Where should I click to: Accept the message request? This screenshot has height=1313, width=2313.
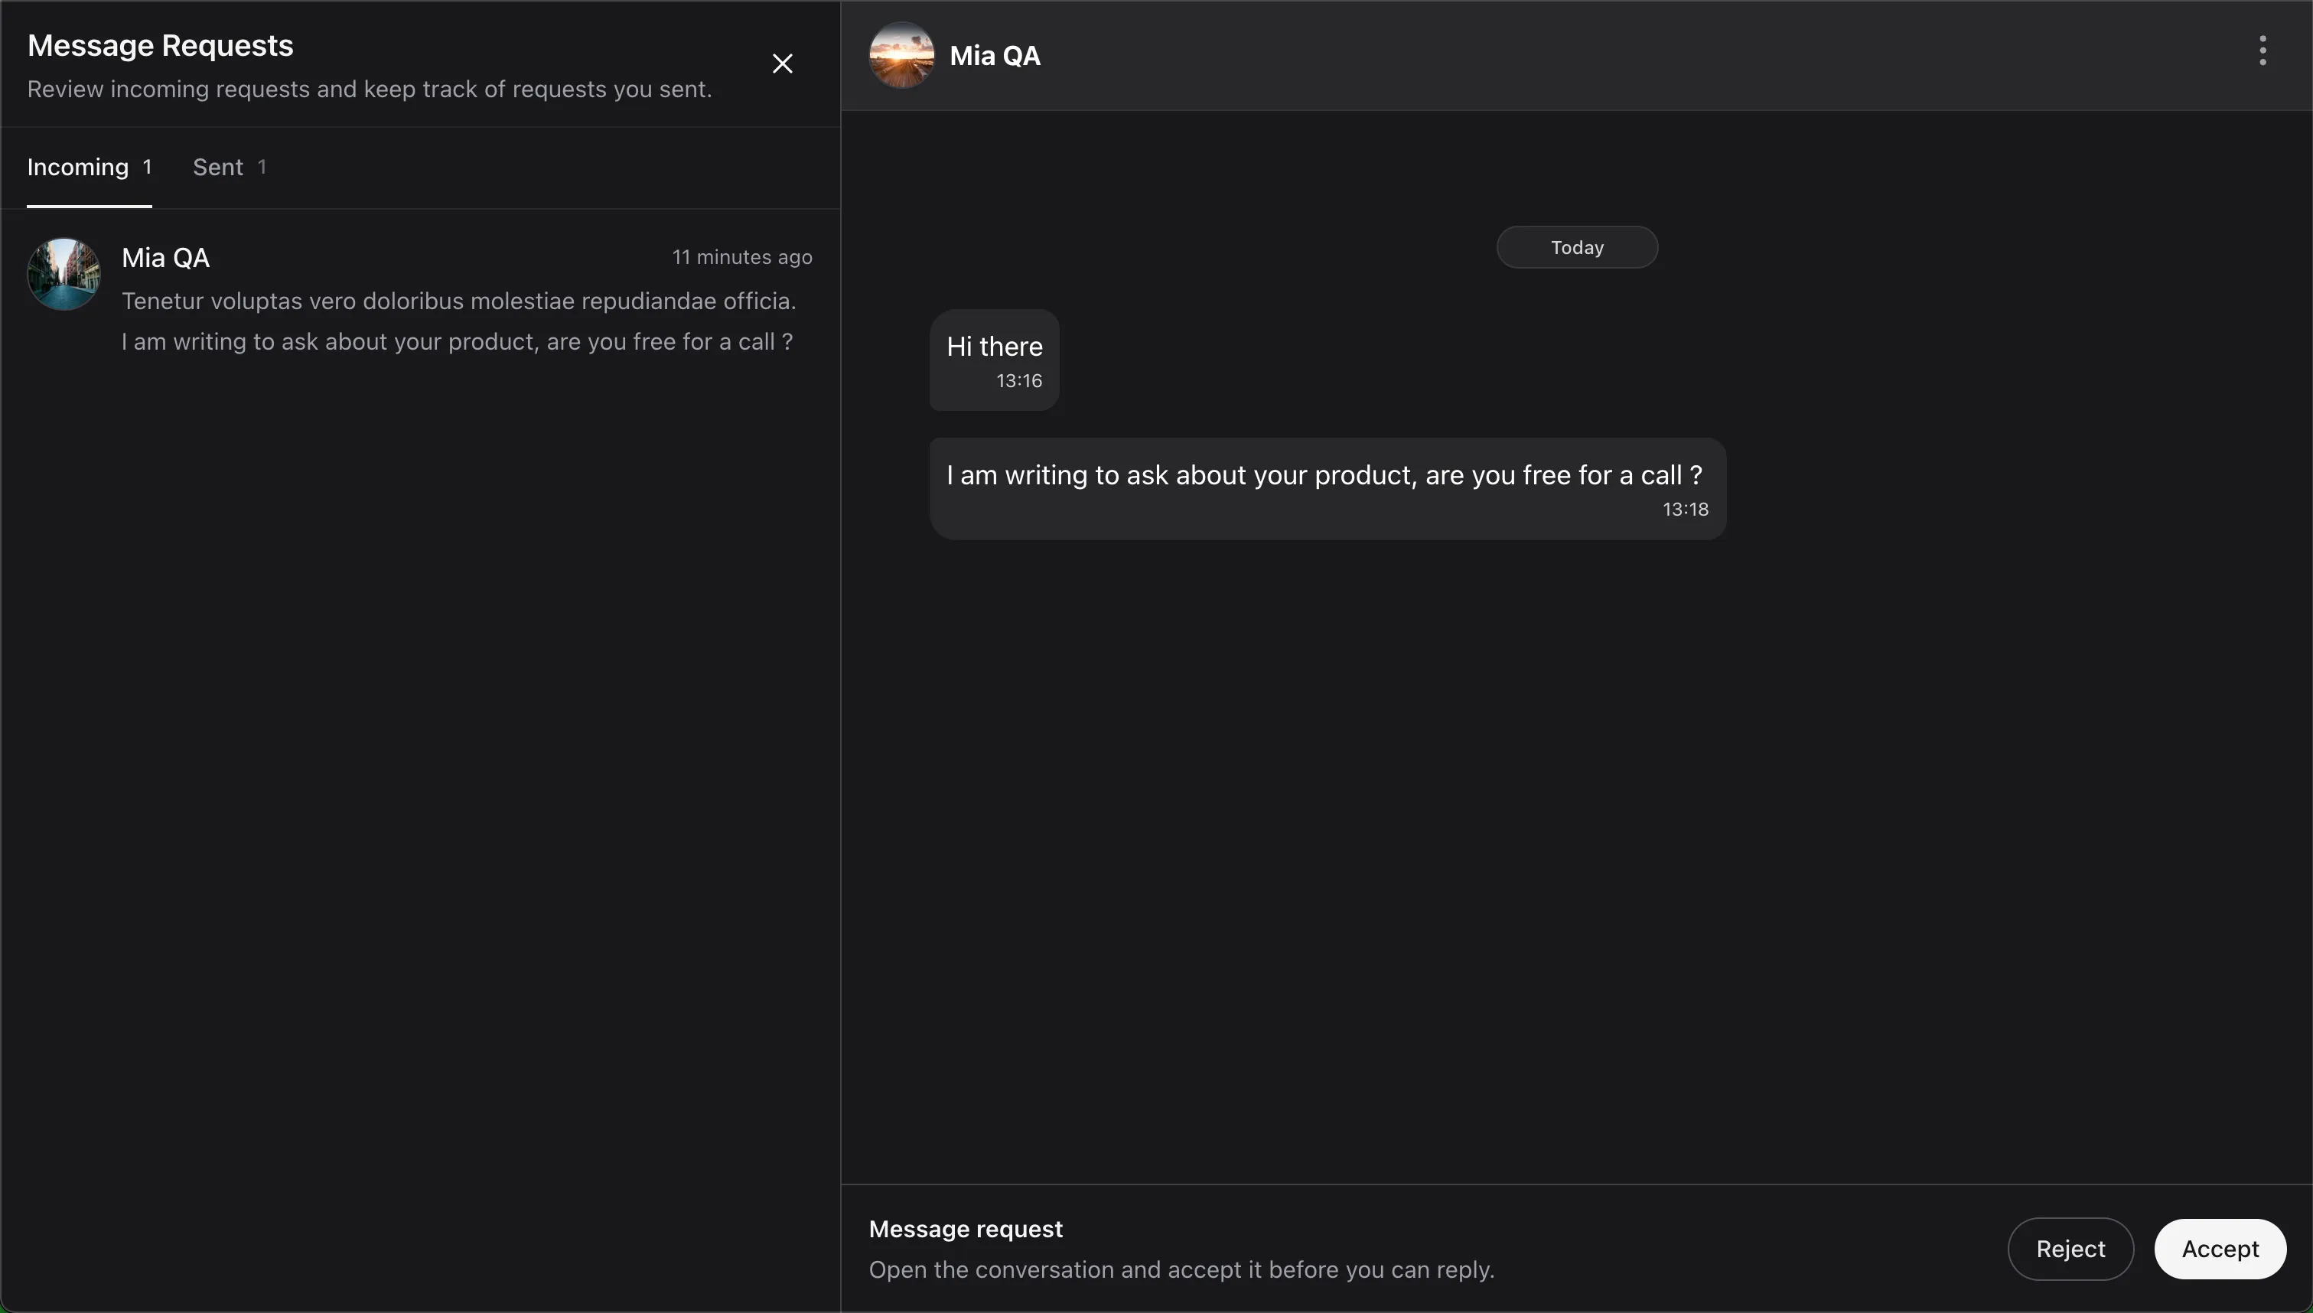point(2219,1249)
